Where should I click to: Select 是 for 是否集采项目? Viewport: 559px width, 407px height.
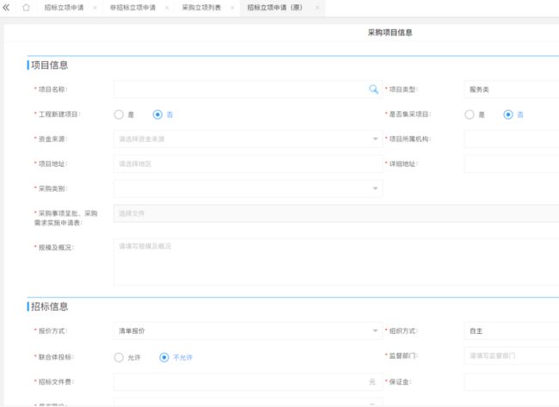470,114
